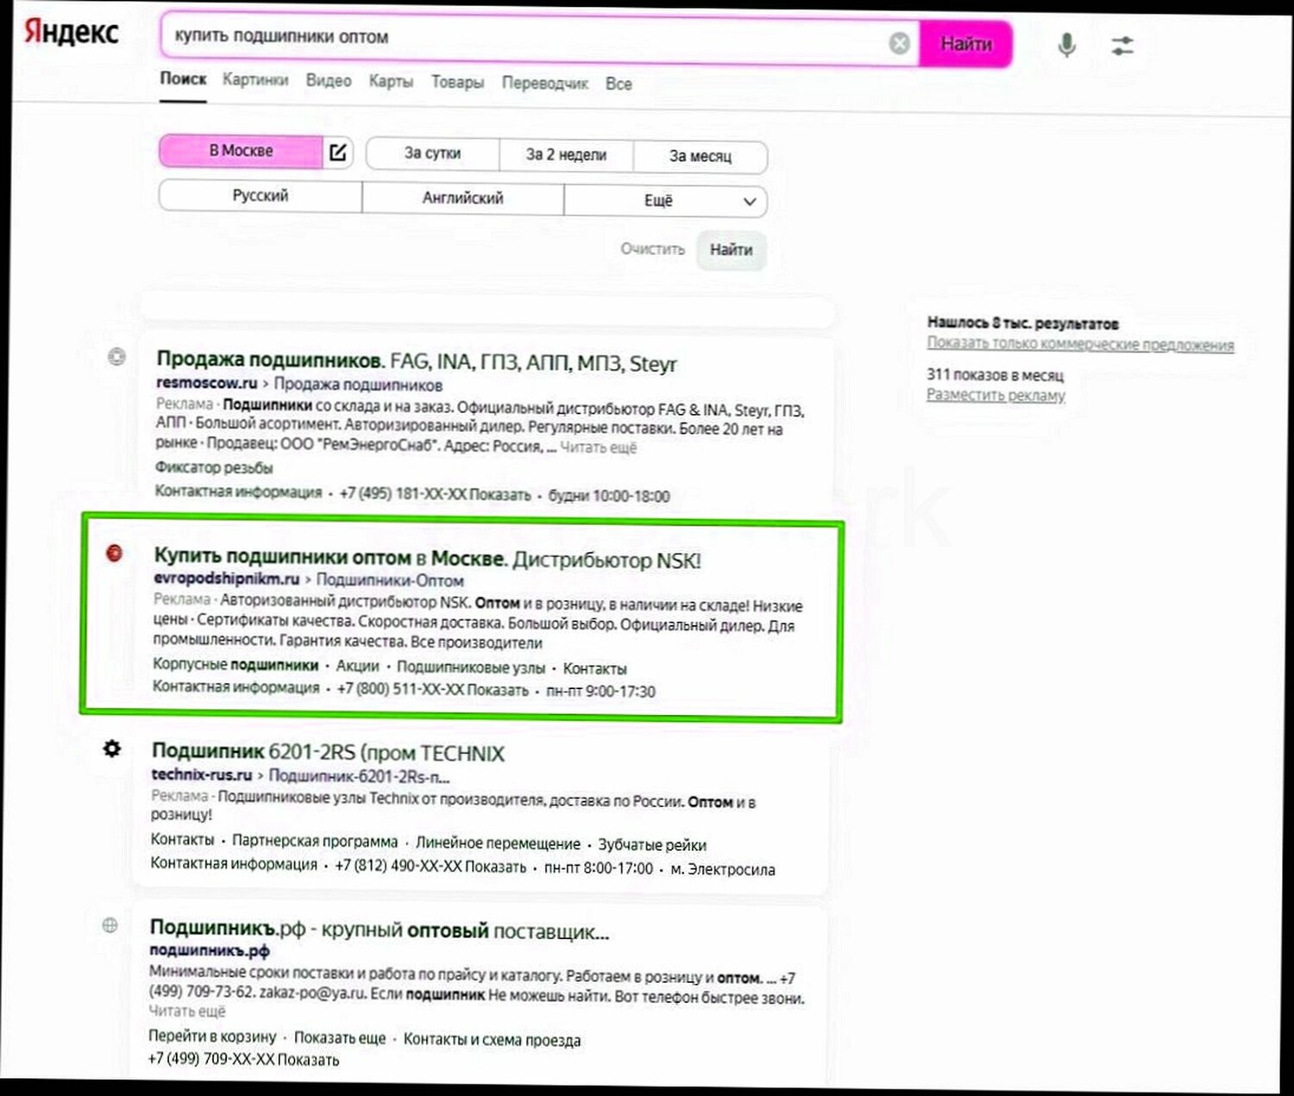The image size is (1294, 1096).
Task: Click Продажа подшипников breadcrumb after resmoscow.ru
Action: click(x=358, y=385)
